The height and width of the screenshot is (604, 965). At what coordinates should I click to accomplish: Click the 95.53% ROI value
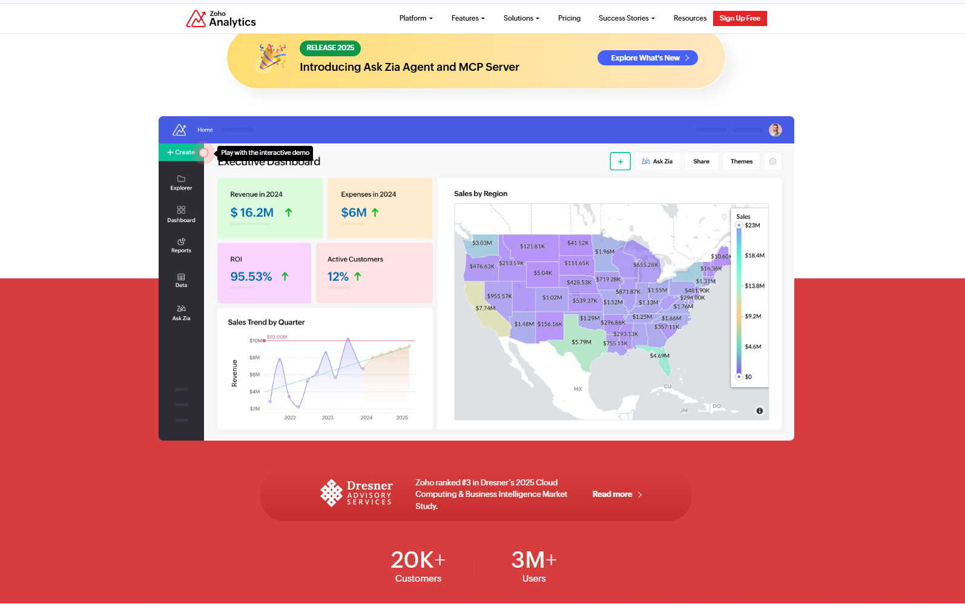pos(251,277)
